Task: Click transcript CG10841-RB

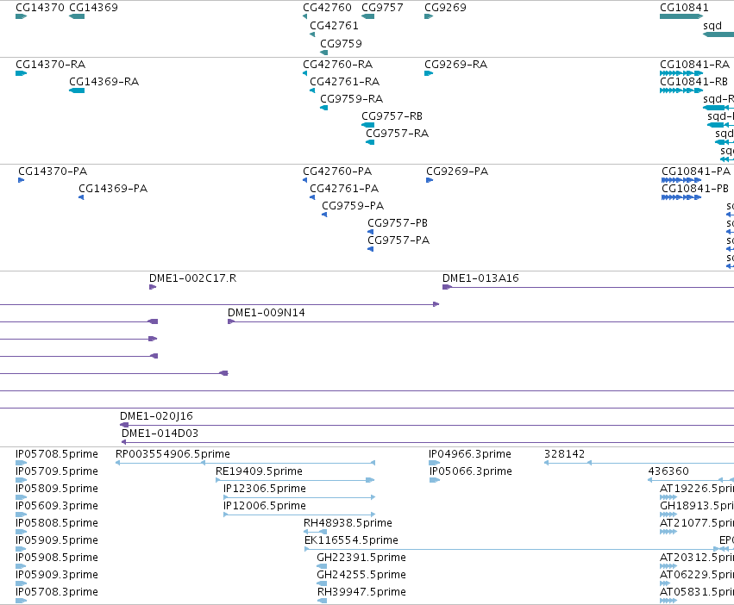Action: pos(693,82)
